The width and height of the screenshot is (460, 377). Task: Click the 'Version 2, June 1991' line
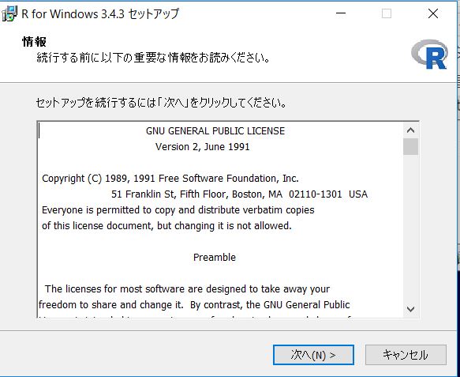pyautogui.click(x=203, y=147)
